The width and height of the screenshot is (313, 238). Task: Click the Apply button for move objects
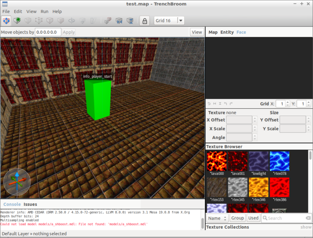tap(69, 32)
